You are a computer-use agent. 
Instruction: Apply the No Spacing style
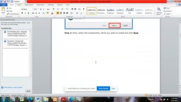pos(101,11)
